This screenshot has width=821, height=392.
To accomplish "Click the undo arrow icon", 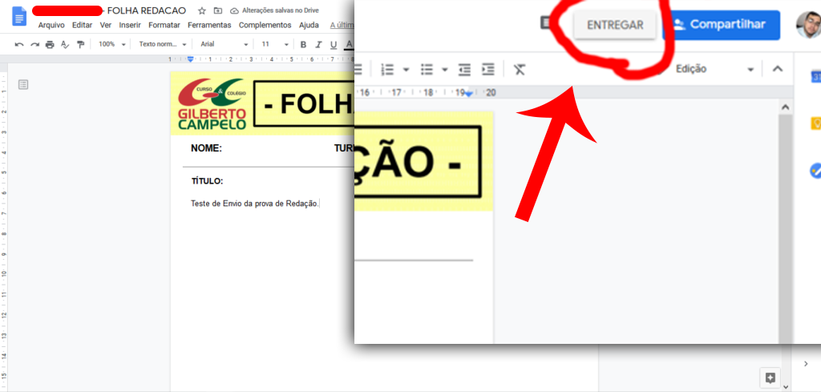I will (19, 44).
